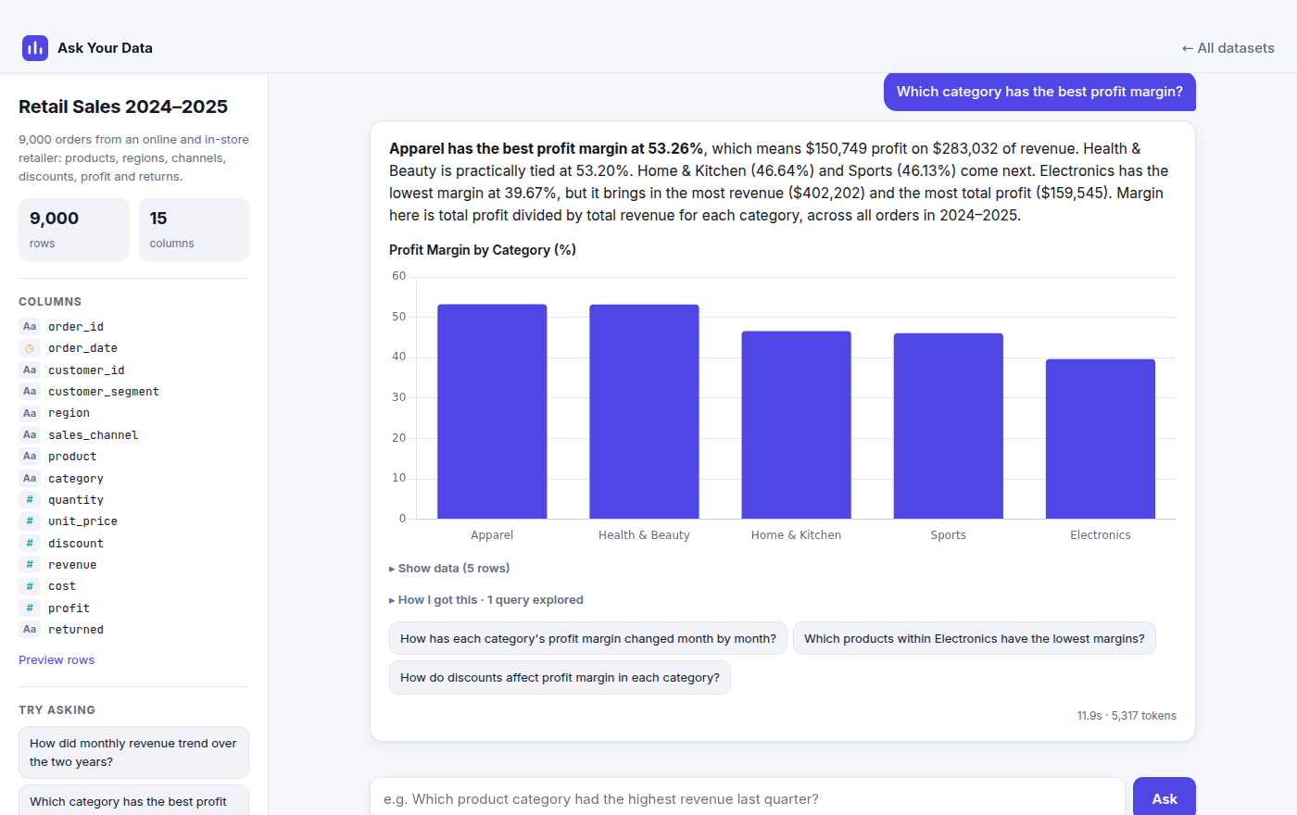
Task: Click the hash icon beside revenue column
Action: pyautogui.click(x=30, y=564)
